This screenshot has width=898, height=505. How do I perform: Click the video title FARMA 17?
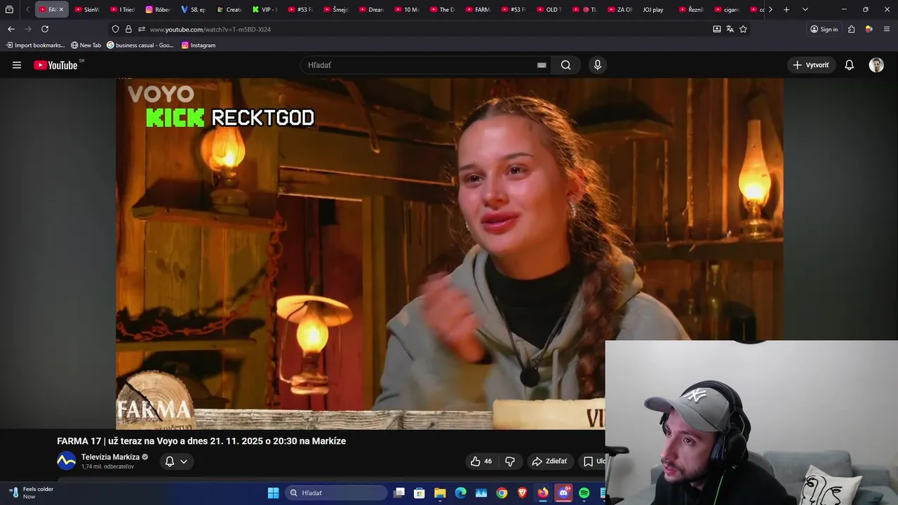pyautogui.click(x=201, y=441)
